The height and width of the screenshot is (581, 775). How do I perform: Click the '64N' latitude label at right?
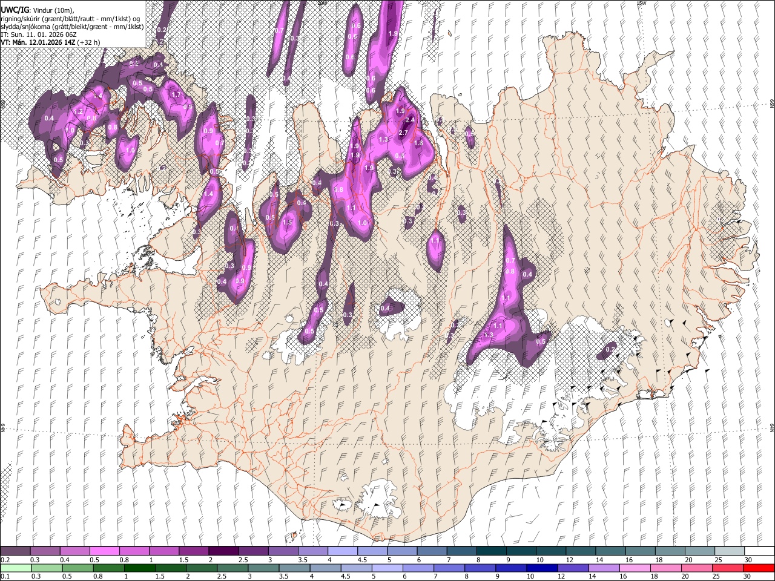772,427
